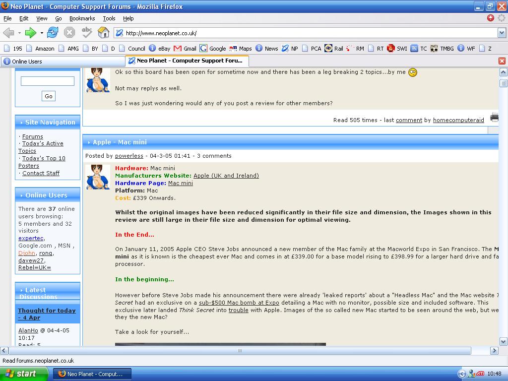The image size is (508, 381).
Task: Go forward with the green Forward arrow
Action: coord(30,33)
